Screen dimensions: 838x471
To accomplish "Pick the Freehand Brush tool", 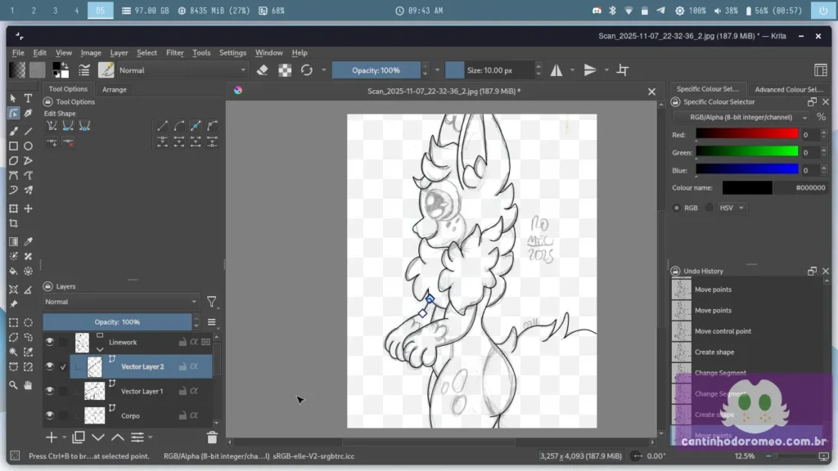I will tap(13, 131).
